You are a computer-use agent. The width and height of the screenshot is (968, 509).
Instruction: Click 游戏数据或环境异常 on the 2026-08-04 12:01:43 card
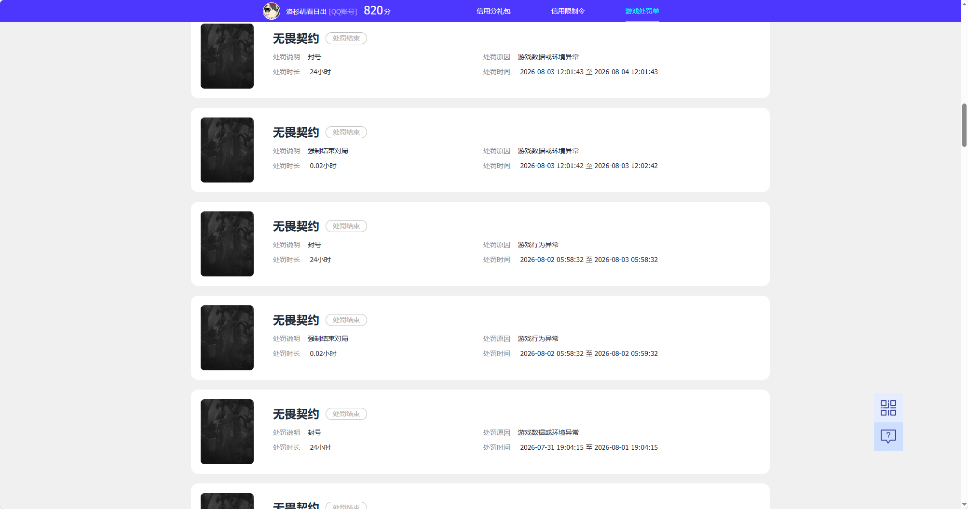tap(548, 57)
